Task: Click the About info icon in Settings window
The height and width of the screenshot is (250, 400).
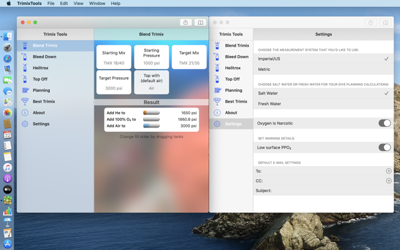Action: (217, 113)
